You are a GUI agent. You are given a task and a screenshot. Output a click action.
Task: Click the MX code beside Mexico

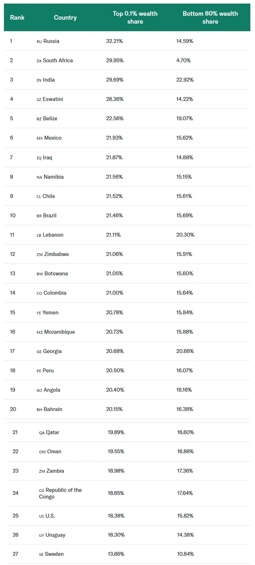40,138
